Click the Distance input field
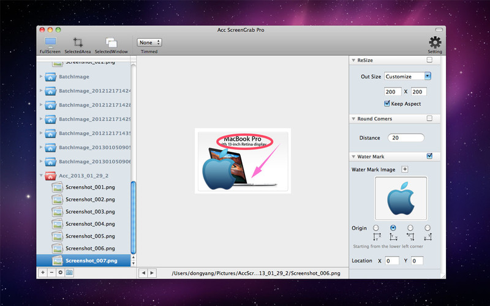The height and width of the screenshot is (306, 490). pos(406,138)
